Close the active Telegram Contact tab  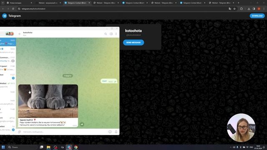[89, 3]
